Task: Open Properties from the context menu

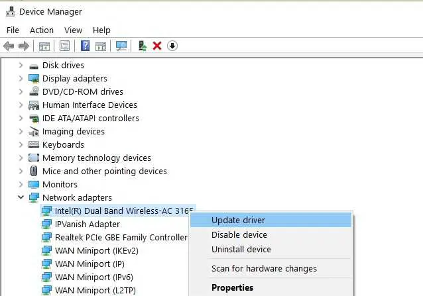Action: [271, 287]
